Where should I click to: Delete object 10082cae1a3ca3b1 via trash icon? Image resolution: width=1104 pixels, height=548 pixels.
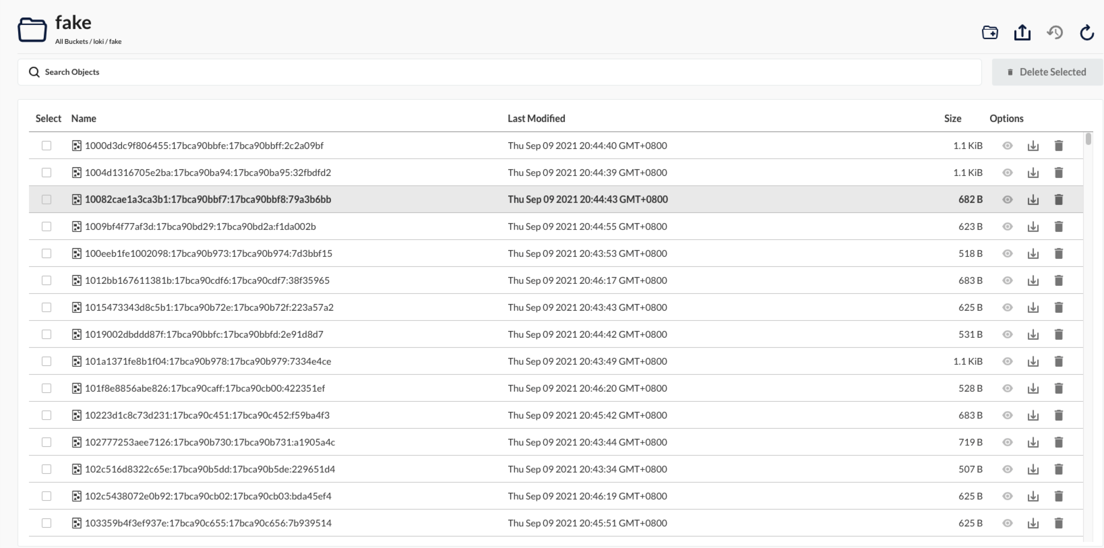[1059, 200]
